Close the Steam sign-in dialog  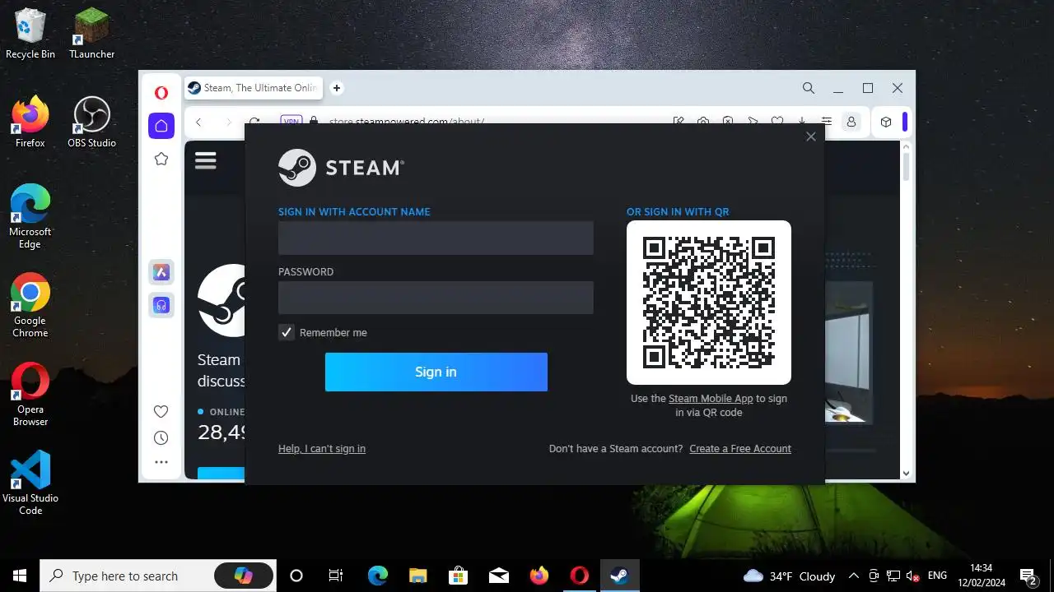[811, 136]
